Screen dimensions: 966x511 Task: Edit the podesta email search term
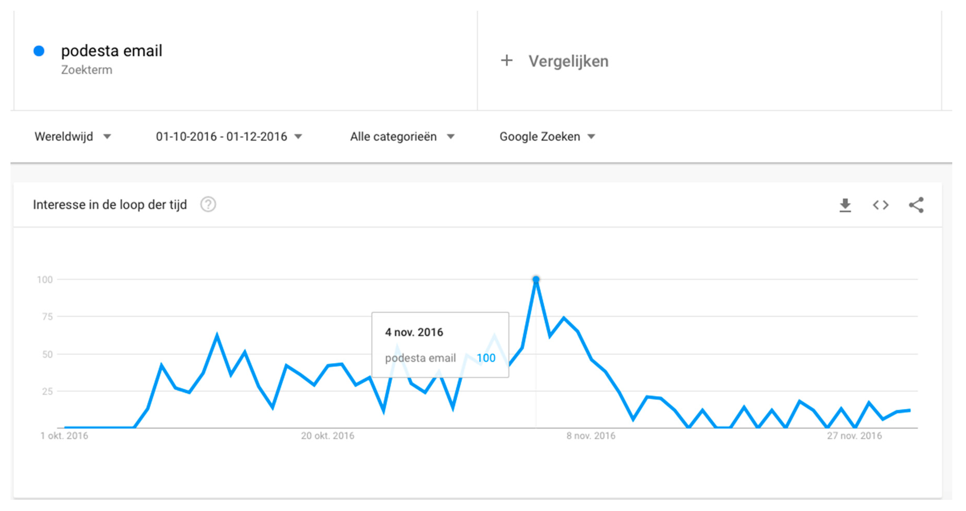coord(111,51)
